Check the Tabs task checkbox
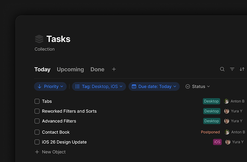Viewport: 247px width, 162px height. pyautogui.click(x=37, y=101)
